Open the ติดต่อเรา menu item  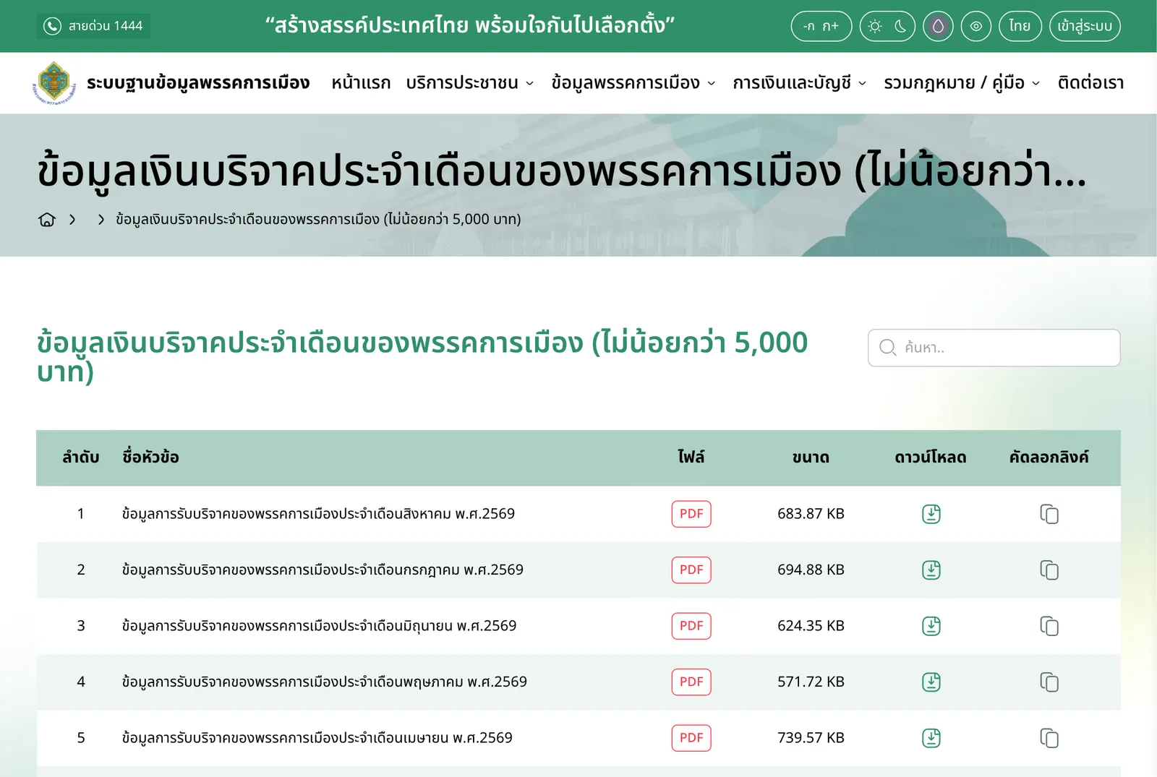(x=1090, y=83)
